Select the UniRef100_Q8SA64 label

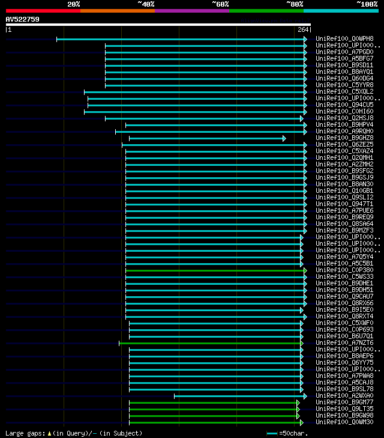(x=344, y=224)
